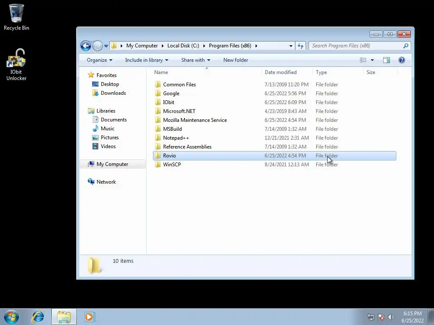Open the Share with menu
The image size is (434, 325).
tap(196, 60)
